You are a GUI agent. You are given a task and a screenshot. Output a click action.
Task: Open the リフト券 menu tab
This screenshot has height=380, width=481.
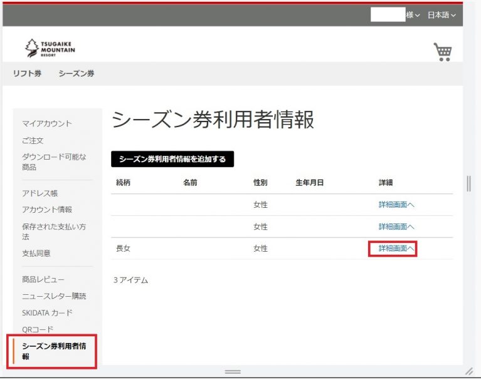pyautogui.click(x=27, y=74)
